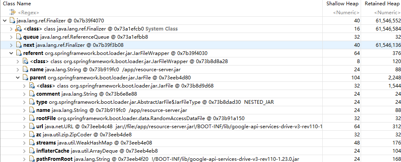The image size is (401, 162).
Task: Click the retained heap value 376
Action: pyautogui.click(x=397, y=53)
